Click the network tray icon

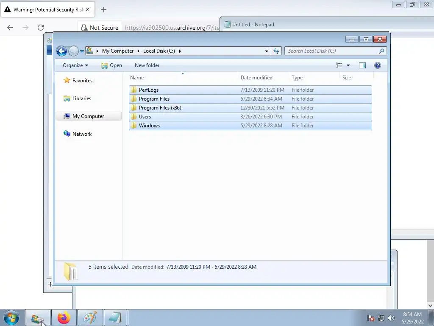[x=381, y=318]
